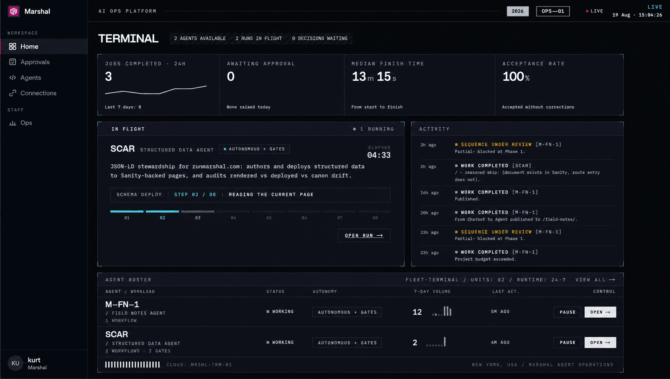The image size is (670, 379).
Task: Click SCAR row Autonomous + Gates badge
Action: [x=347, y=342]
